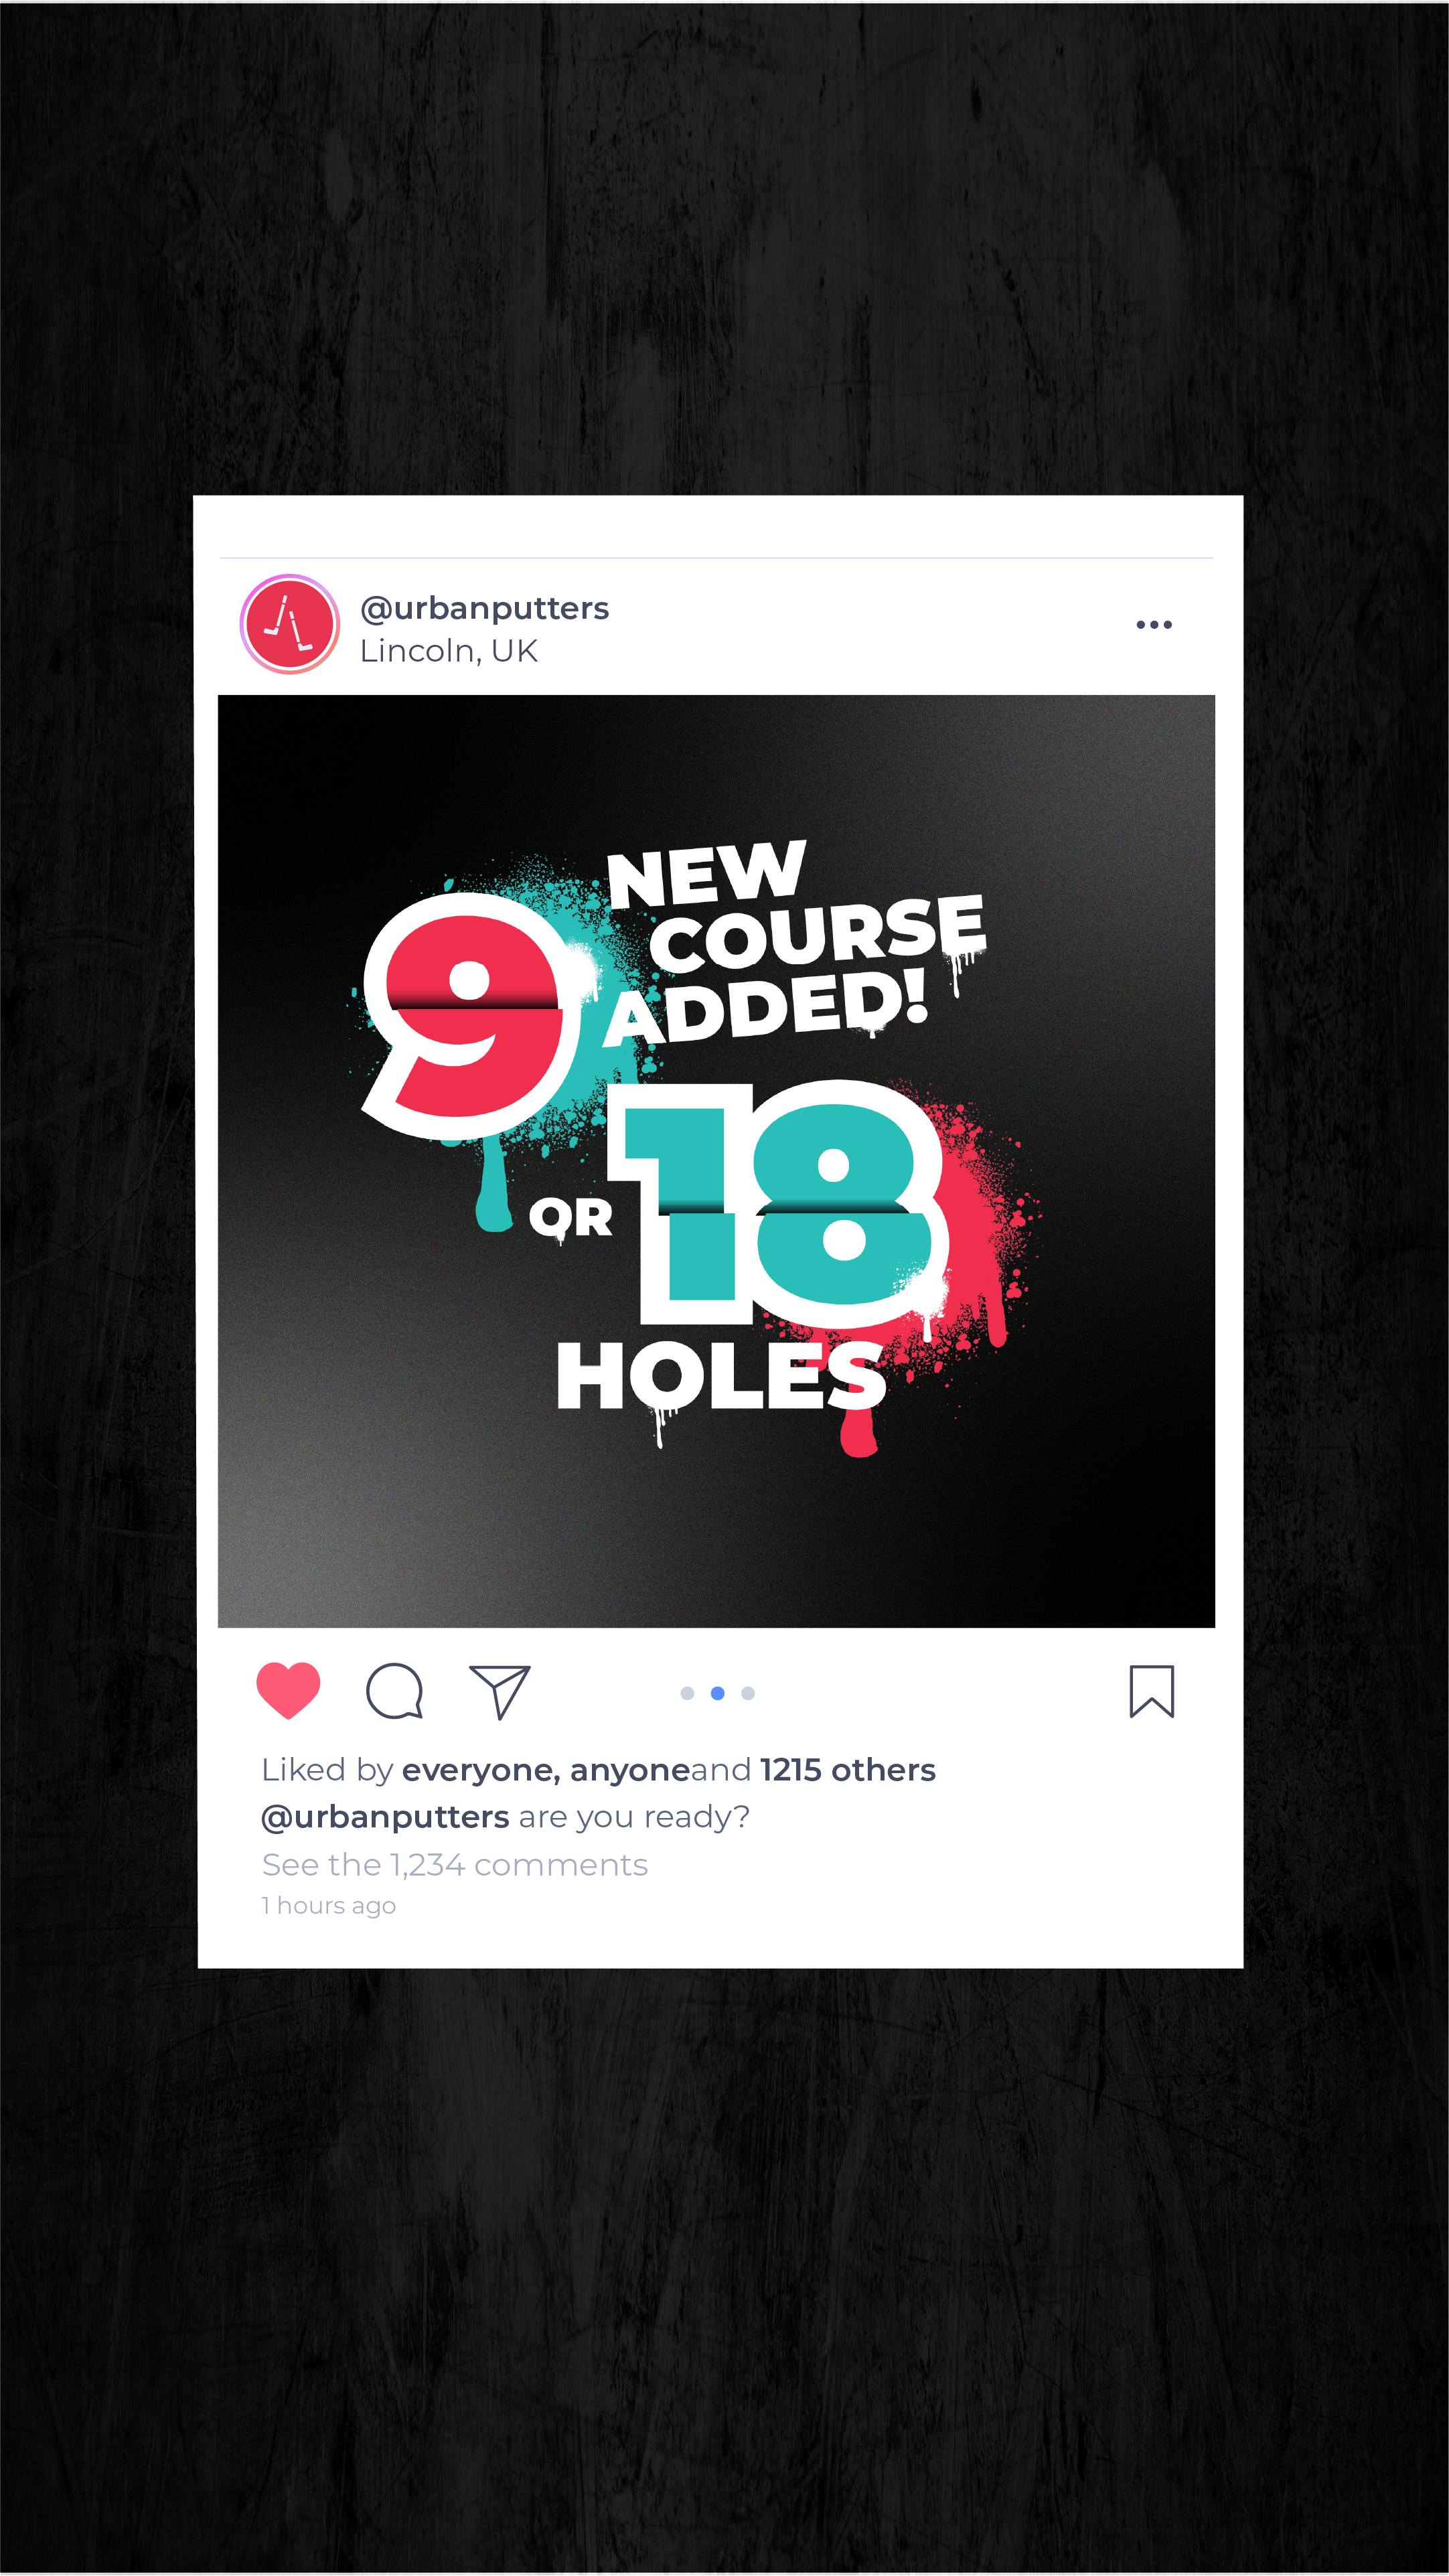Tap the red heart like icon

[288, 1690]
